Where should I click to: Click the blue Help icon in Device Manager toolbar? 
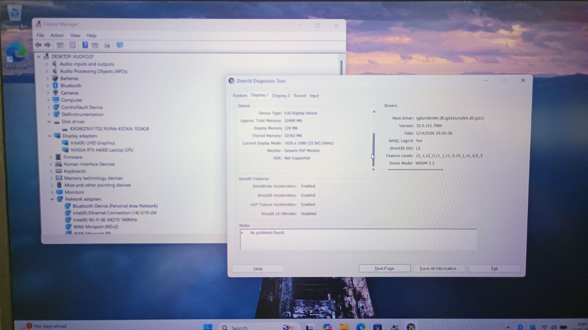85,45
